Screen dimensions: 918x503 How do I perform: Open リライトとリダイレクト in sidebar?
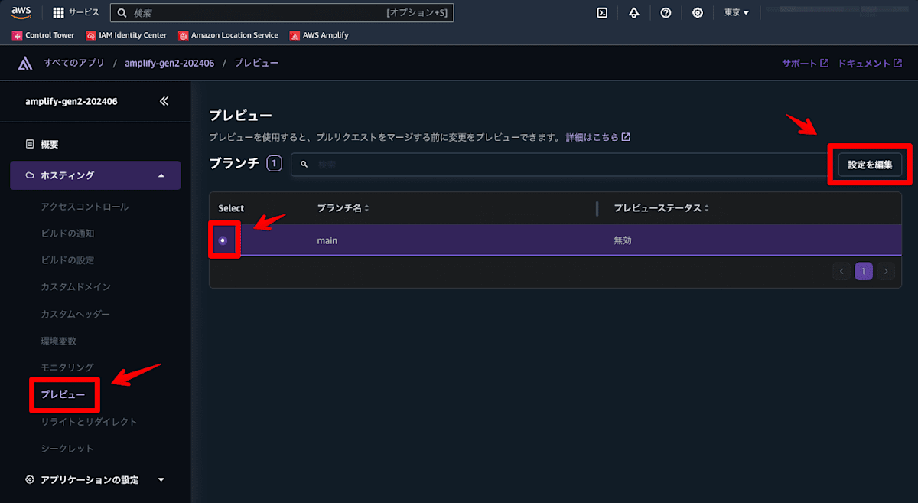(90, 422)
